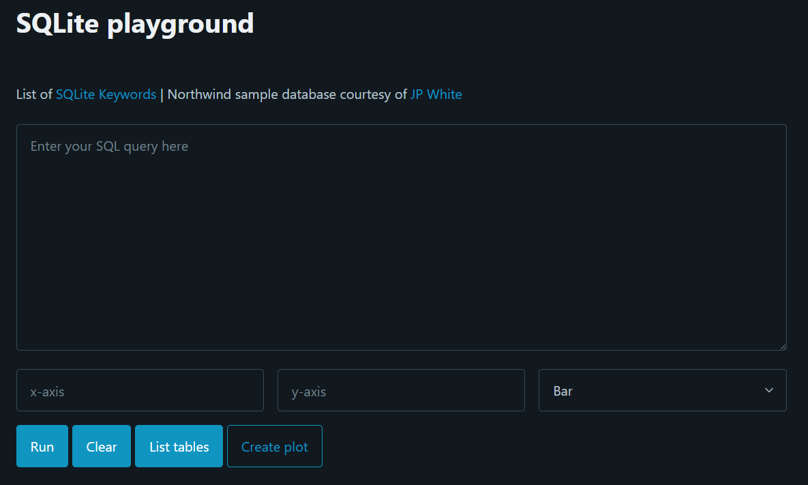Focus the y-axis input field
The image size is (808, 485).
point(401,390)
